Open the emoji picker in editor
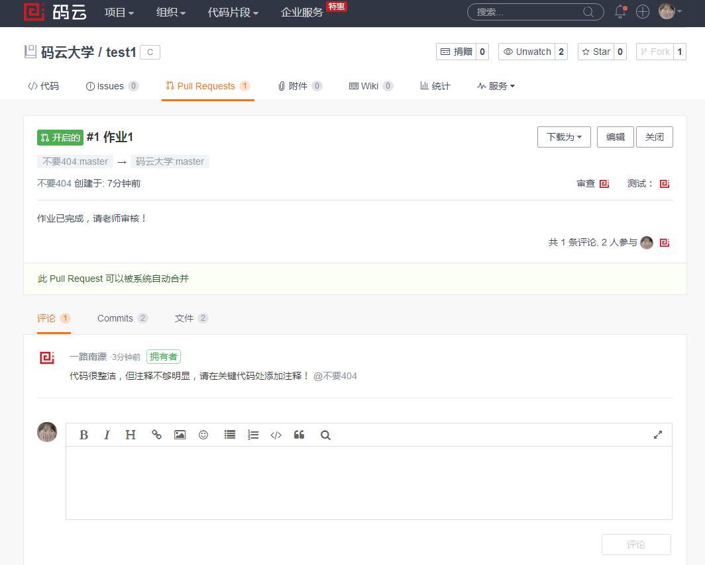This screenshot has width=705, height=565. click(x=203, y=435)
